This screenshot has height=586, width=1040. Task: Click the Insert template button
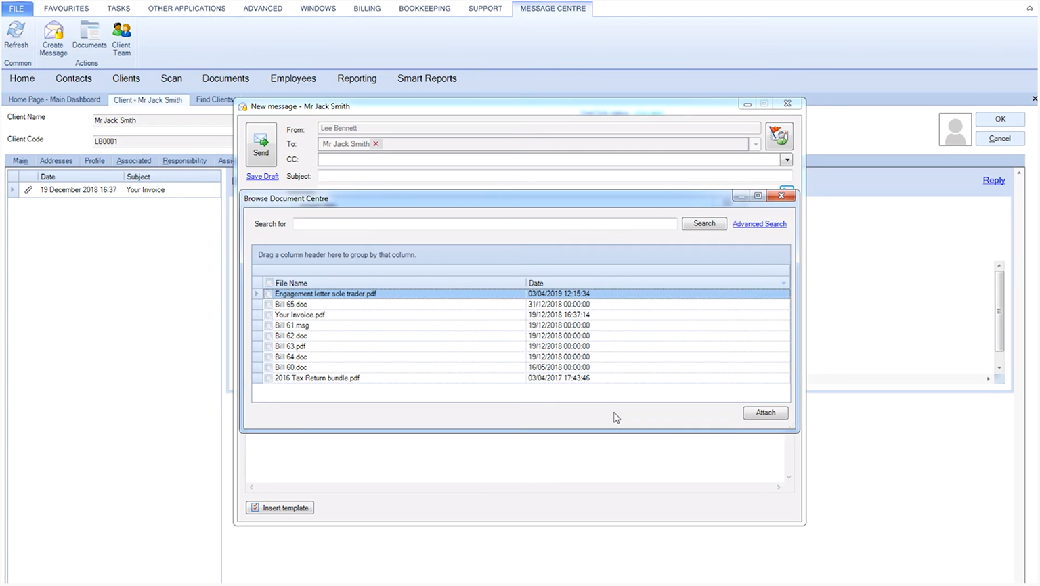click(x=280, y=508)
